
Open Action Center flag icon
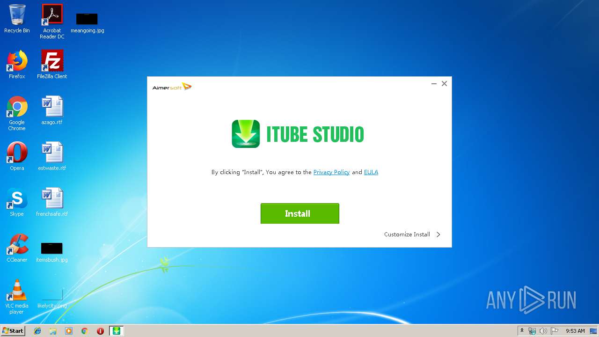click(x=555, y=331)
